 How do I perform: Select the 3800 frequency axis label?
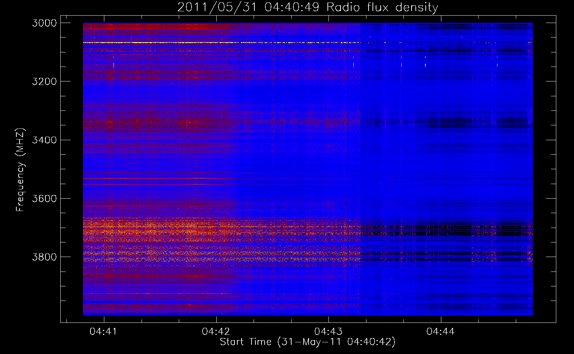pyautogui.click(x=44, y=257)
